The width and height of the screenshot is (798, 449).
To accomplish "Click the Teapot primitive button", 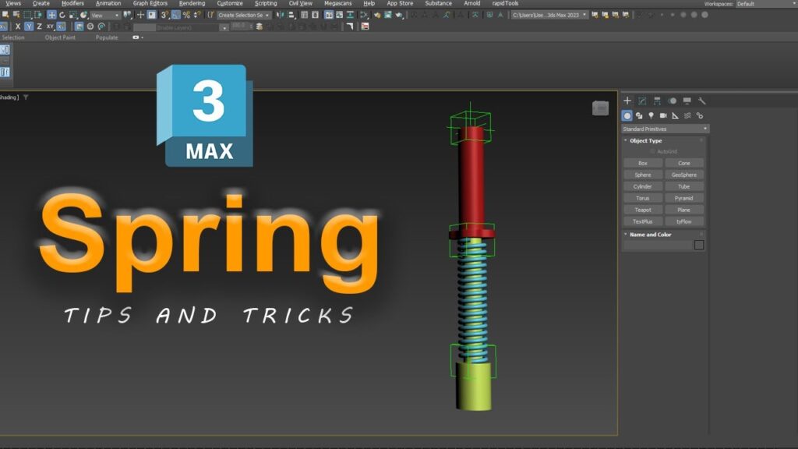I will pos(642,210).
